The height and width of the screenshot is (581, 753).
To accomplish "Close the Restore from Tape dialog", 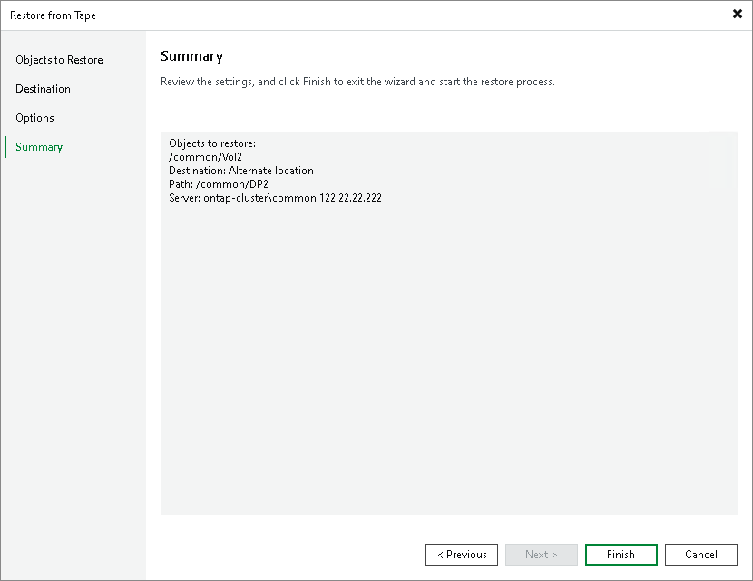I will click(738, 14).
